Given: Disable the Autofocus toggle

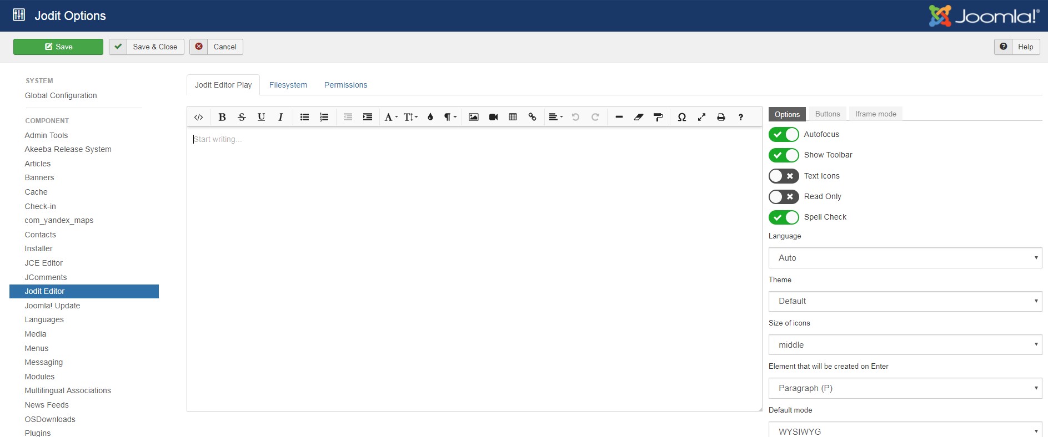Looking at the screenshot, I should (784, 134).
